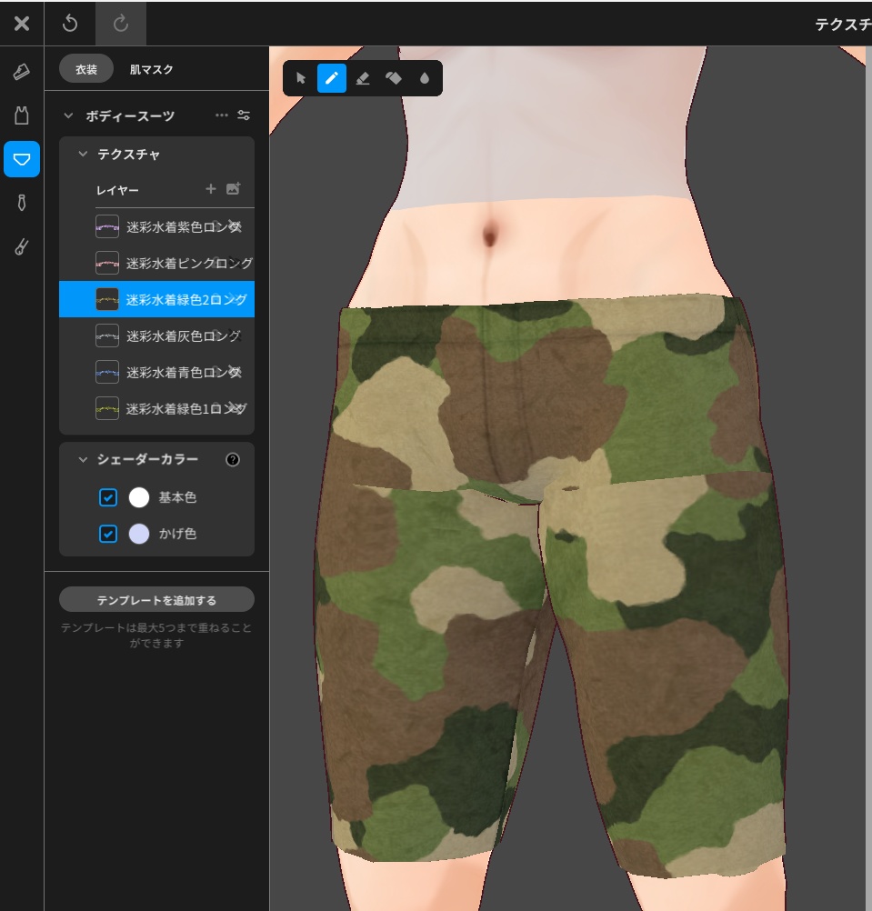Uncheck the かげ色 shader color option

coord(108,534)
